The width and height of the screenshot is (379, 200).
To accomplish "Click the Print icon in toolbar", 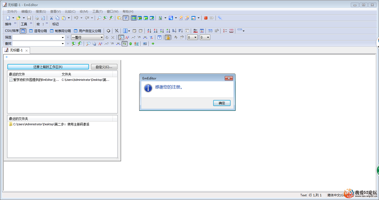I will point(37,18).
